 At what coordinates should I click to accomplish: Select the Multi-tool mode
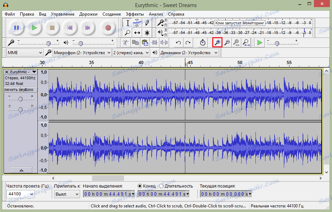click(147, 33)
